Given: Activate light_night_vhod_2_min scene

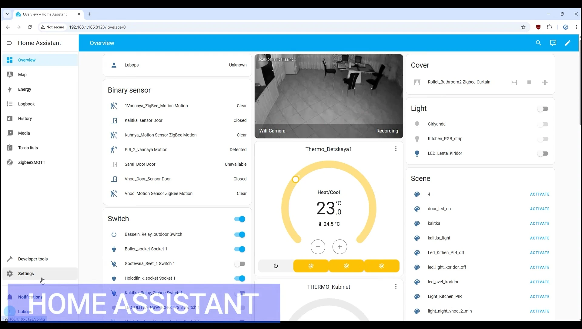Looking at the screenshot, I should click(x=540, y=311).
